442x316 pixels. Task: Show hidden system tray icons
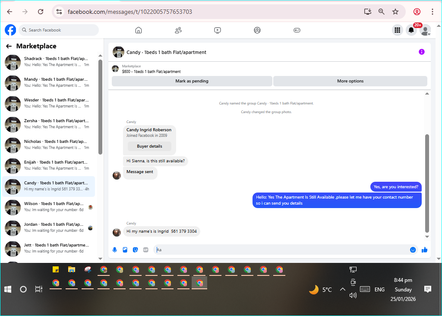coord(342,289)
